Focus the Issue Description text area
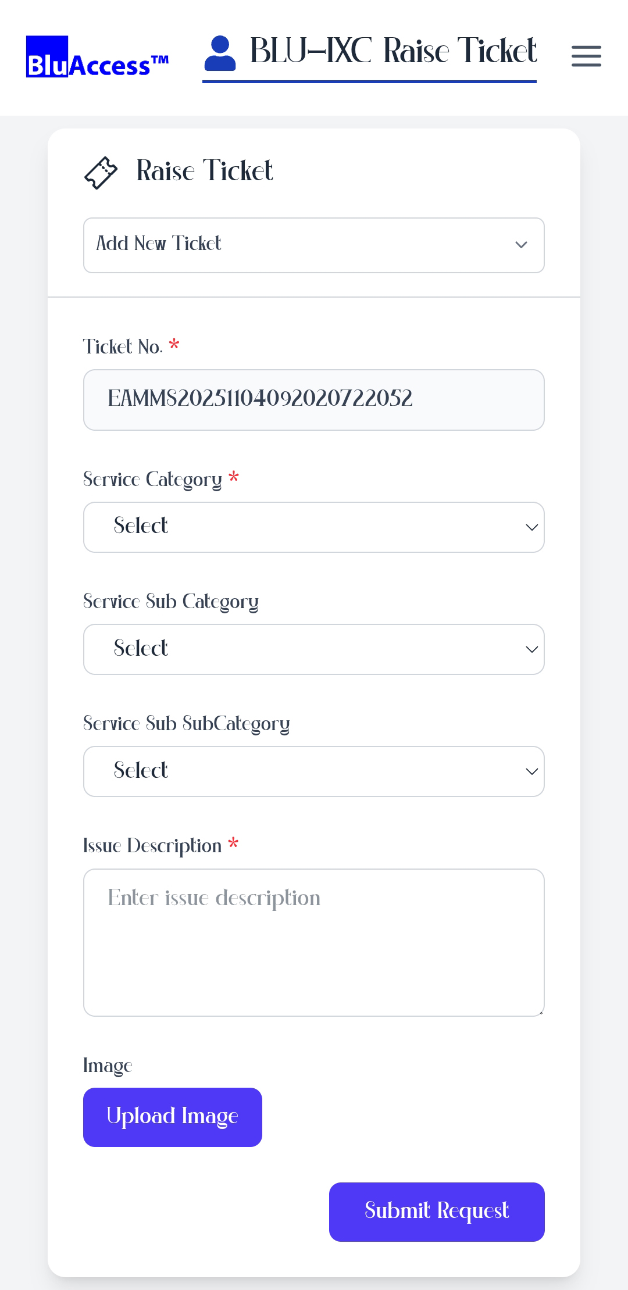 (x=313, y=942)
